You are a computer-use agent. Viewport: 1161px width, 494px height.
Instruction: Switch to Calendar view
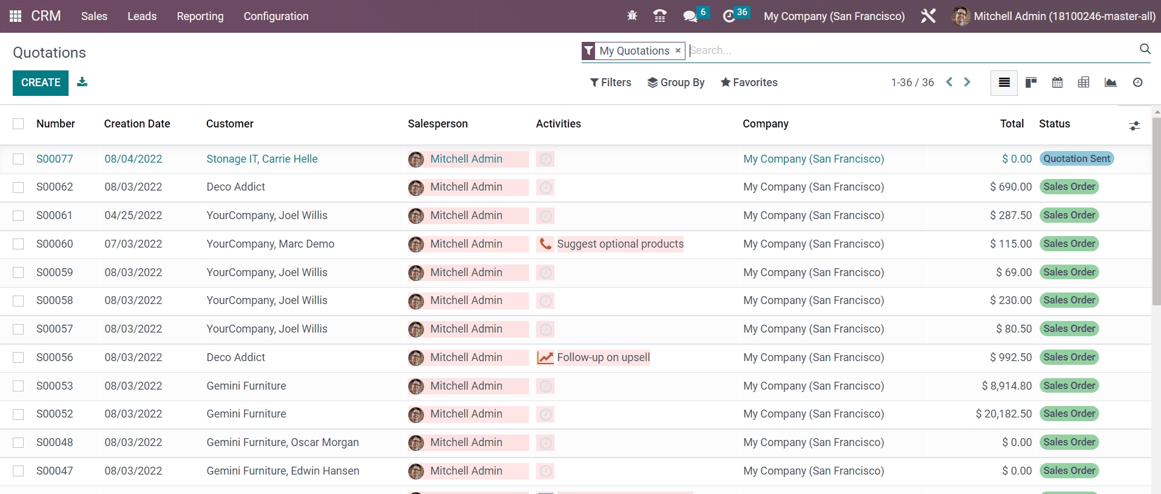(1057, 83)
